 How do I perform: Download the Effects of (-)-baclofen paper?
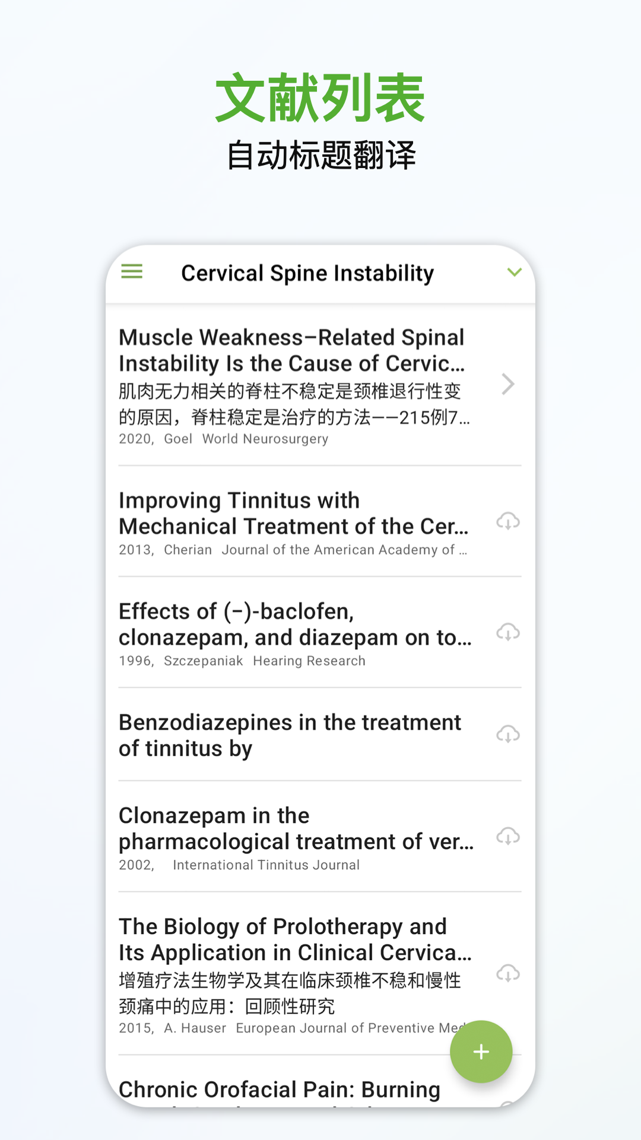click(x=508, y=632)
